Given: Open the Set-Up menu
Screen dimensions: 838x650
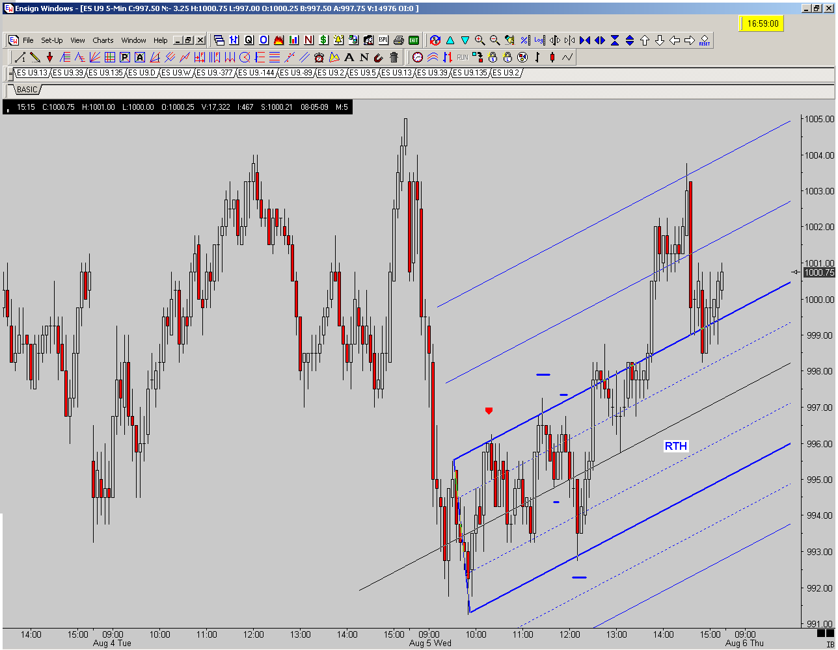Looking at the screenshot, I should [52, 40].
